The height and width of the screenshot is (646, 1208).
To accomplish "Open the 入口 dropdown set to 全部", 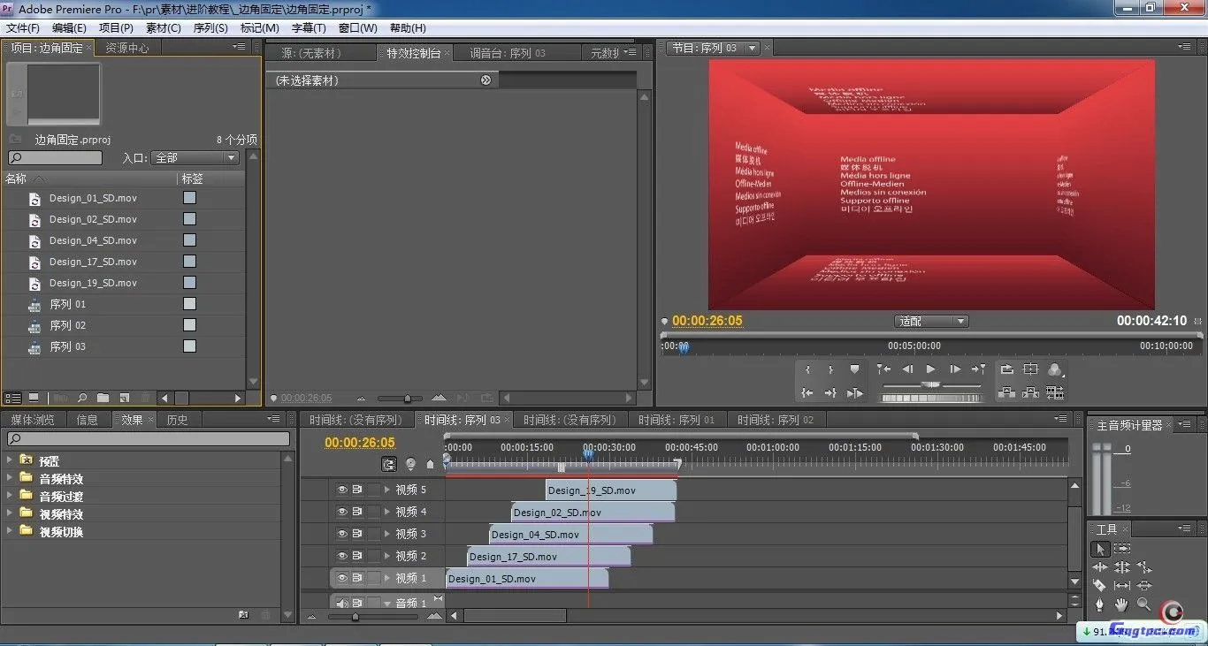I will (x=195, y=158).
